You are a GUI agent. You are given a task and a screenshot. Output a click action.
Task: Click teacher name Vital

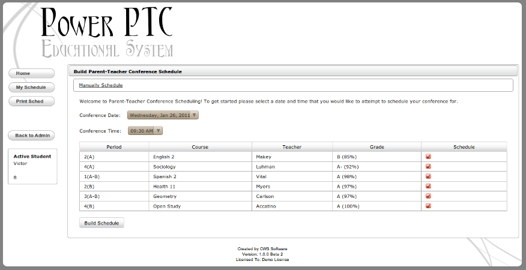click(261, 176)
